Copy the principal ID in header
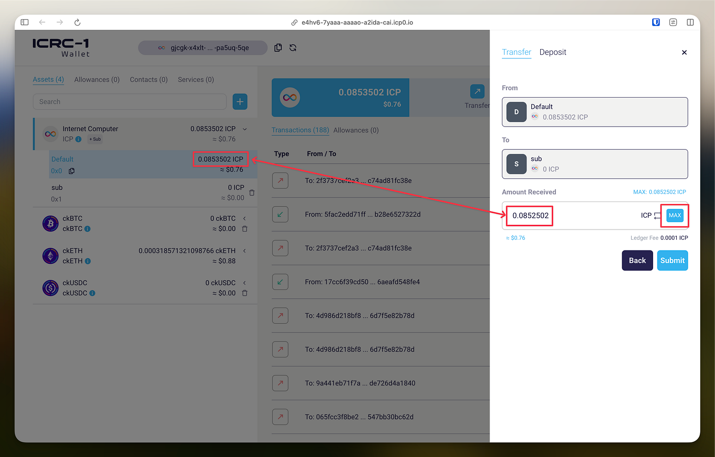The width and height of the screenshot is (715, 457). coord(278,48)
